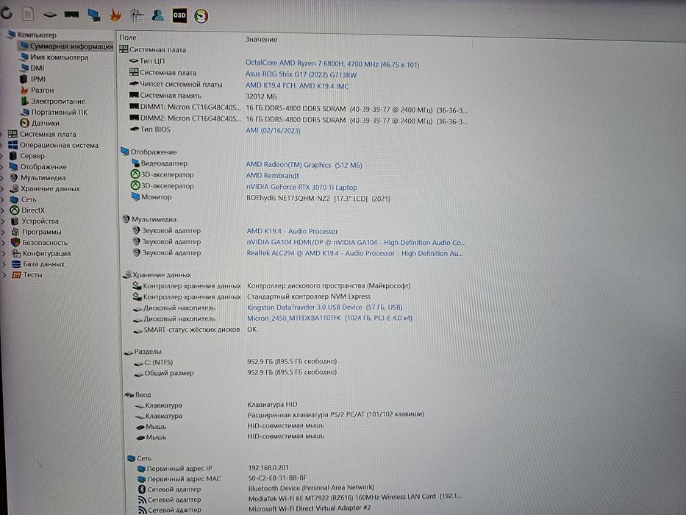Open the AMD K19.4 FCH chipset link
Viewport: 686px width, 515px height.
[297, 86]
